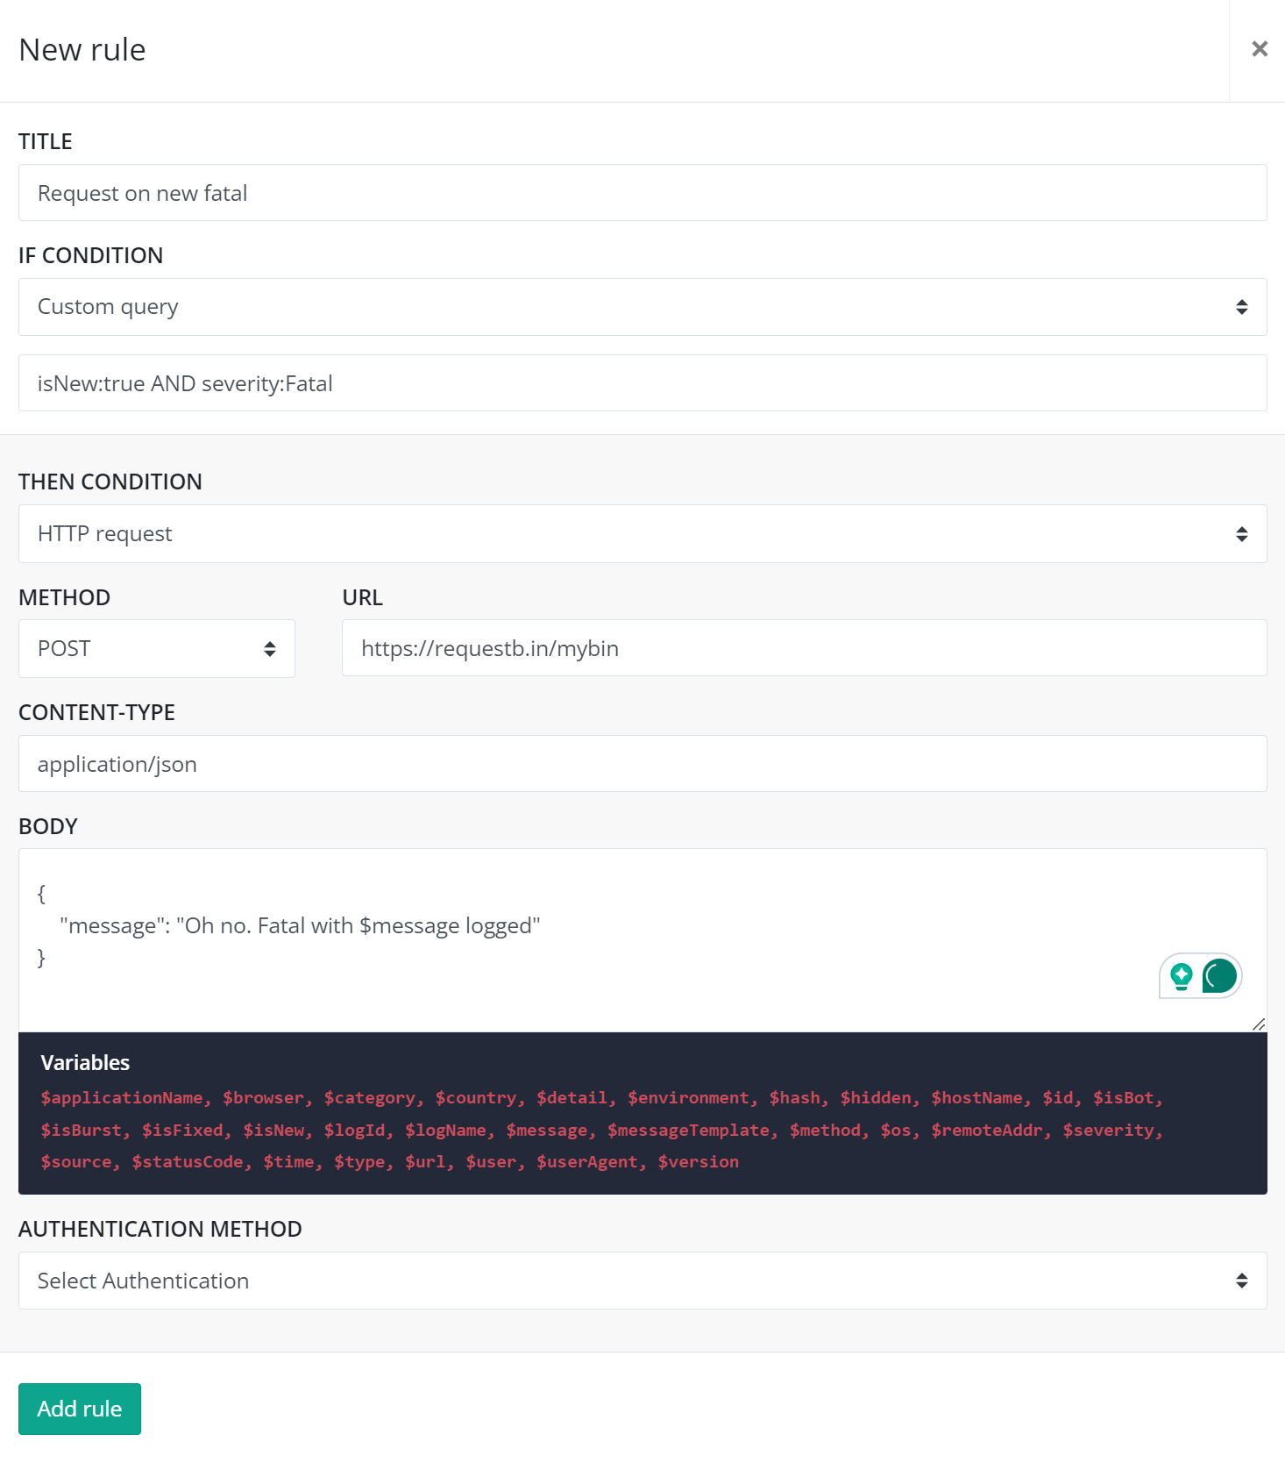Viewport: 1285px width, 1463px height.
Task: Click the $browser variable
Action: [263, 1098]
